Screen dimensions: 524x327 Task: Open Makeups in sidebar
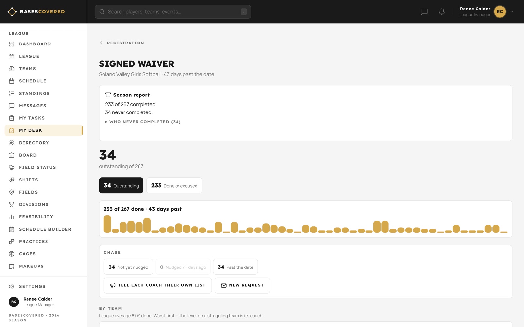(x=44, y=266)
